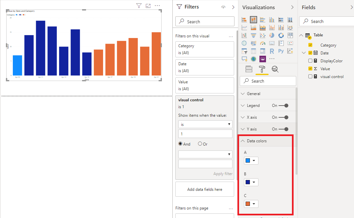The width and height of the screenshot is (354, 218).
Task: Expand the X axis format section
Action: coord(243,117)
